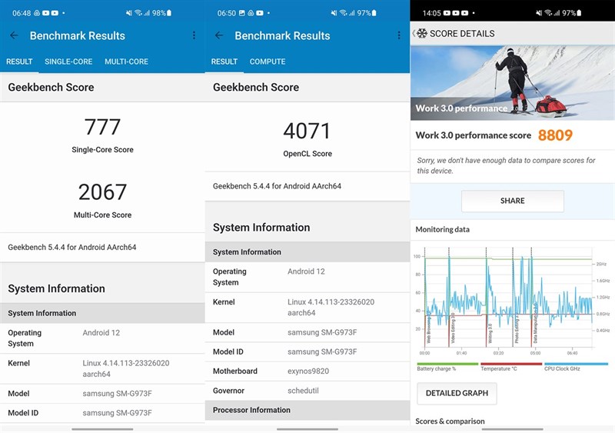615x433 pixels.
Task: Tap Kernel value in middle screen
Action: point(331,308)
